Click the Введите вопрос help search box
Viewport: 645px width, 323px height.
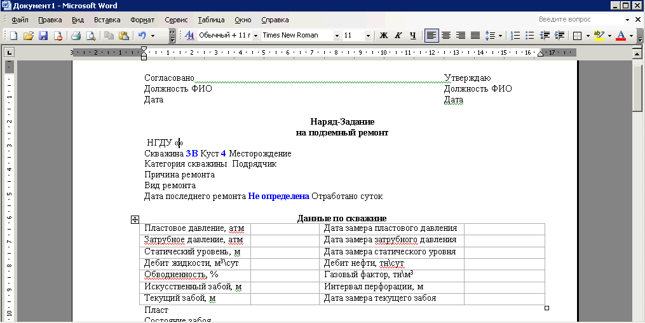tap(580, 19)
